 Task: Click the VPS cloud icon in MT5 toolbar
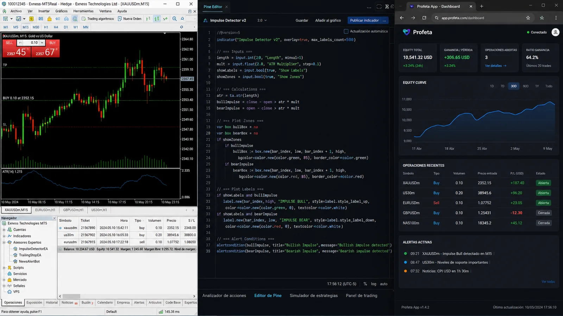[66, 19]
